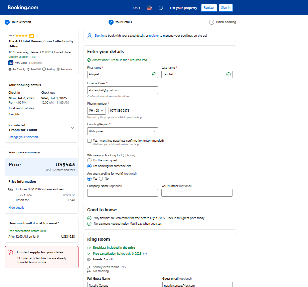Screen dimensions: 308x287
Task: Select I'm the main guest
Action: click(90, 160)
